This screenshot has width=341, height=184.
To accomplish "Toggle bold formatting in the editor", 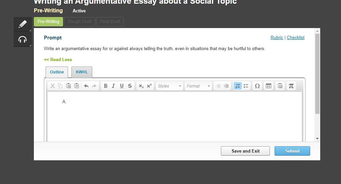I will pyautogui.click(x=106, y=86).
